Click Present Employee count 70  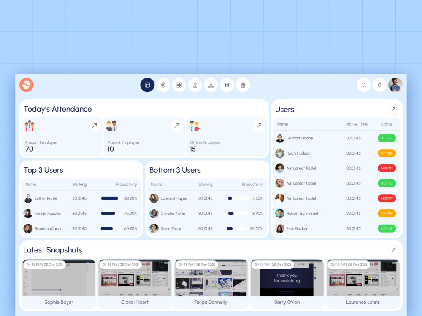click(x=30, y=149)
